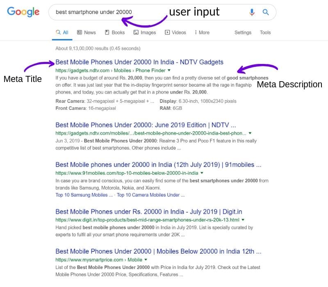The height and width of the screenshot is (287, 328).
Task: Click the 'Jun 3, 2019' snippet date
Action: click(68, 141)
